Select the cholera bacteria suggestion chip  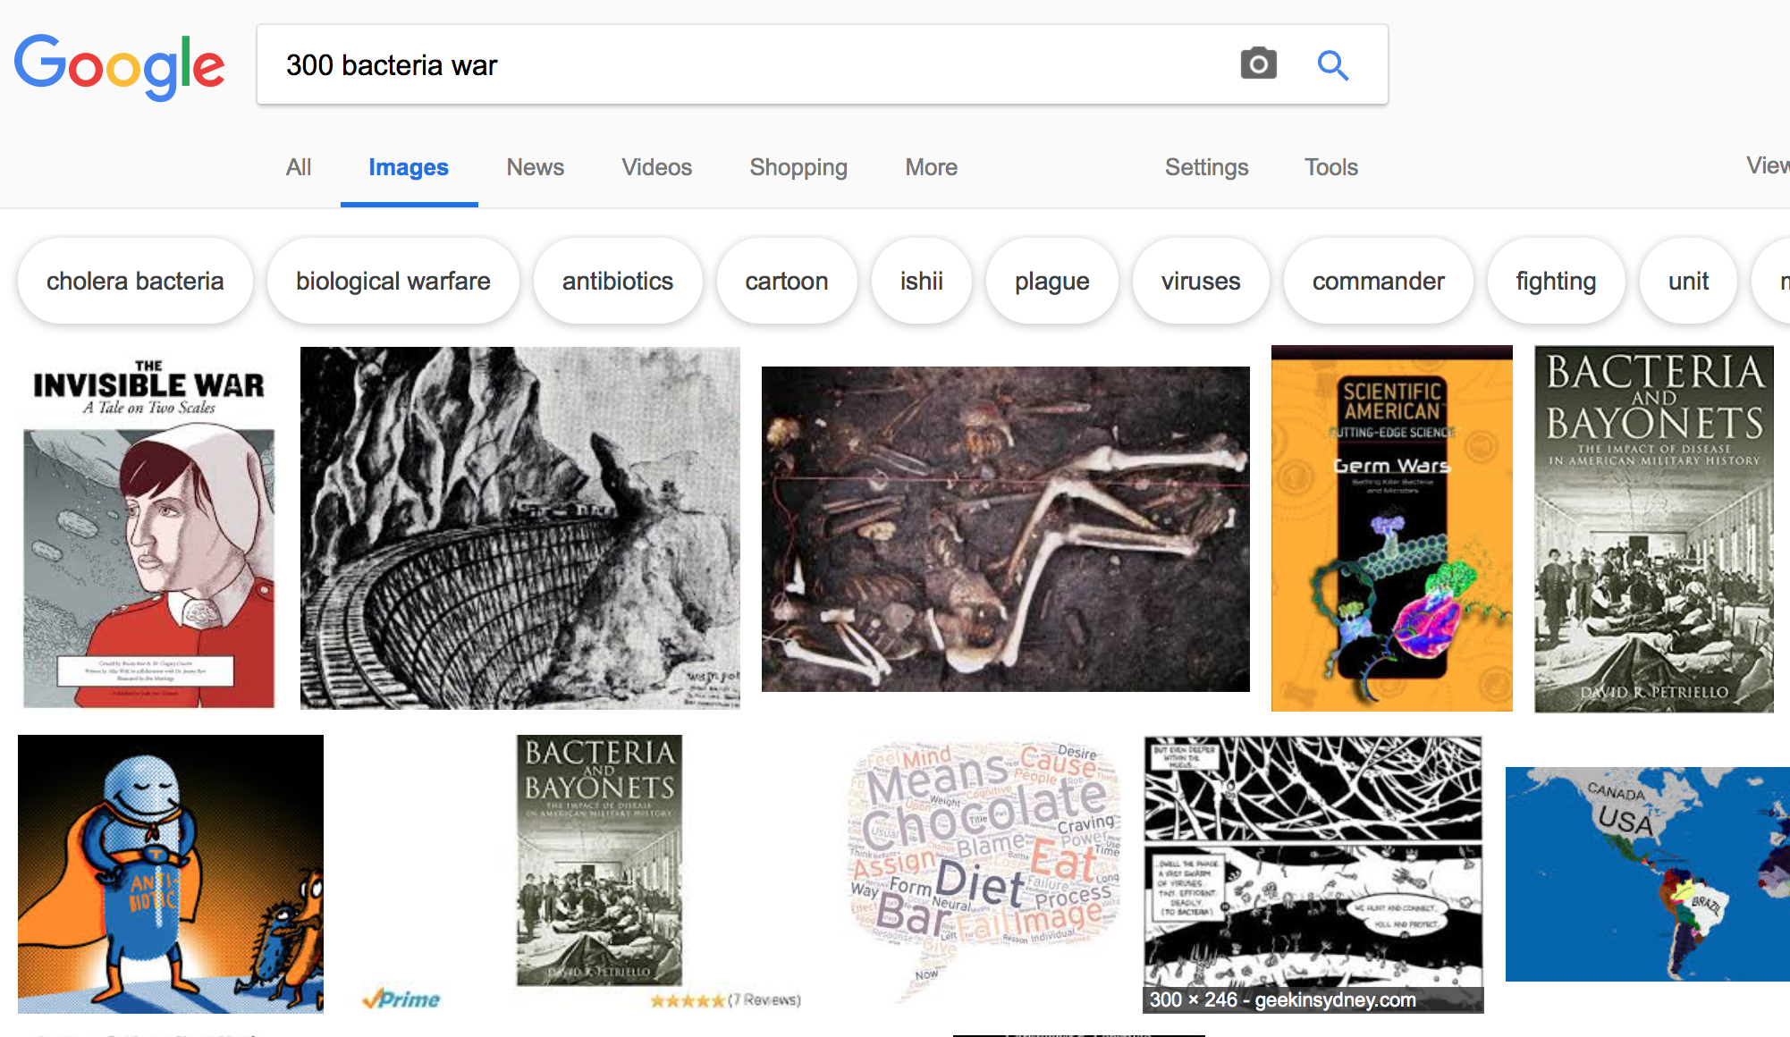pos(135,282)
